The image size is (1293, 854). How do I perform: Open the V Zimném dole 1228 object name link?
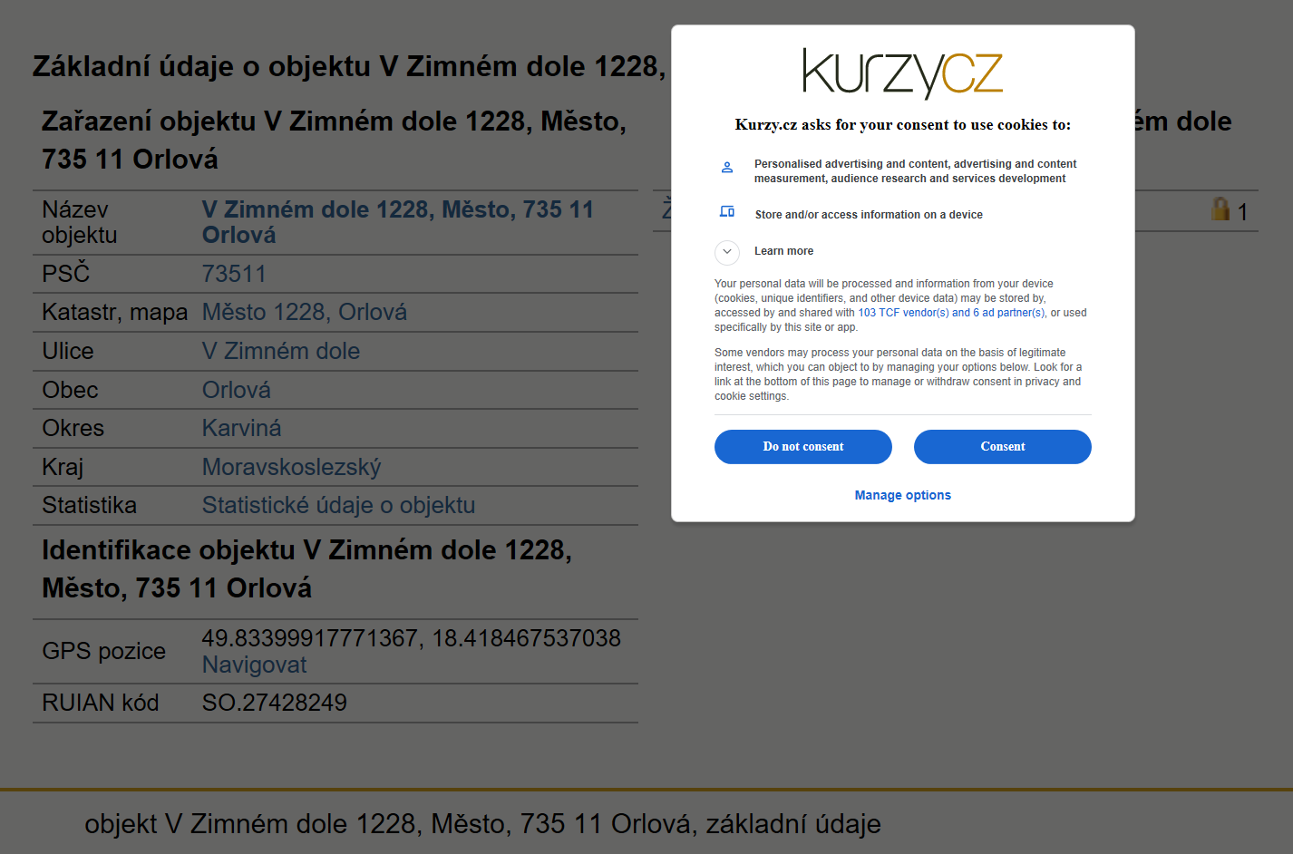(x=397, y=222)
